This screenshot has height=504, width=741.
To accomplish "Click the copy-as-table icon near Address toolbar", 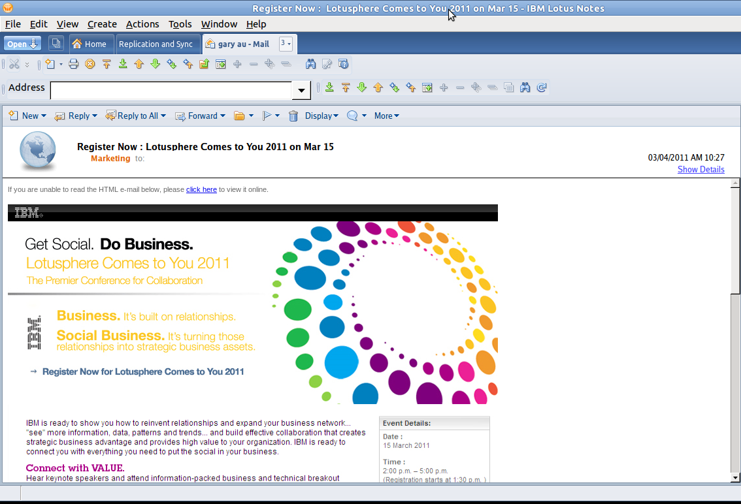I will [508, 87].
